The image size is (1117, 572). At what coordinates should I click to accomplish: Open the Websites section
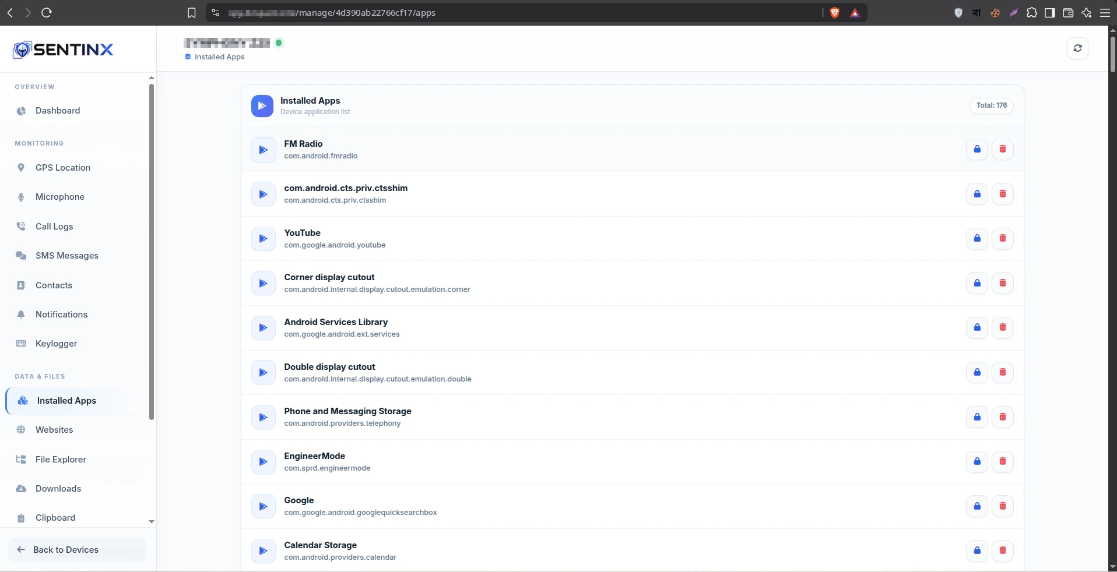(73, 430)
